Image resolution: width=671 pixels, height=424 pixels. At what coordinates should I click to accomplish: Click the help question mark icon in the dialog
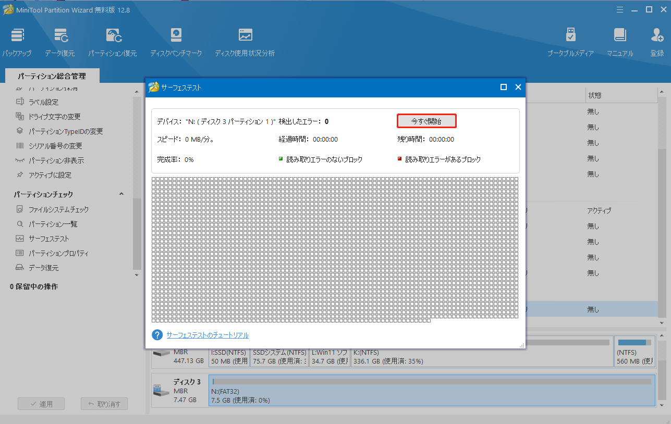click(157, 335)
